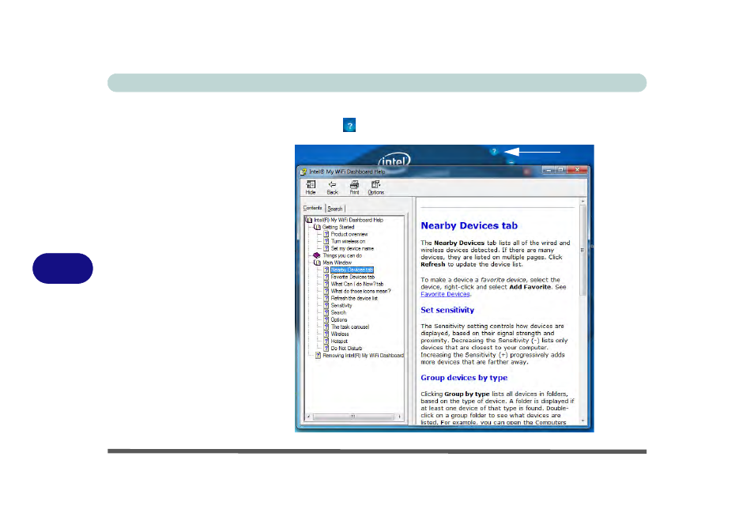Click the content pane scroll up arrow
Image resolution: width=754 pixels, height=532 pixels.
[582, 201]
